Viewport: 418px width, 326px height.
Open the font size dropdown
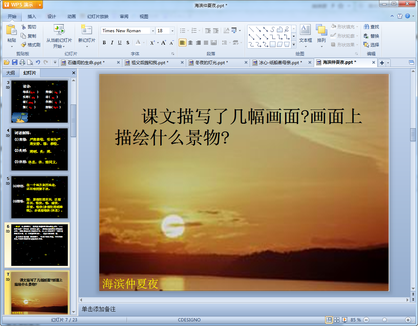(x=172, y=31)
